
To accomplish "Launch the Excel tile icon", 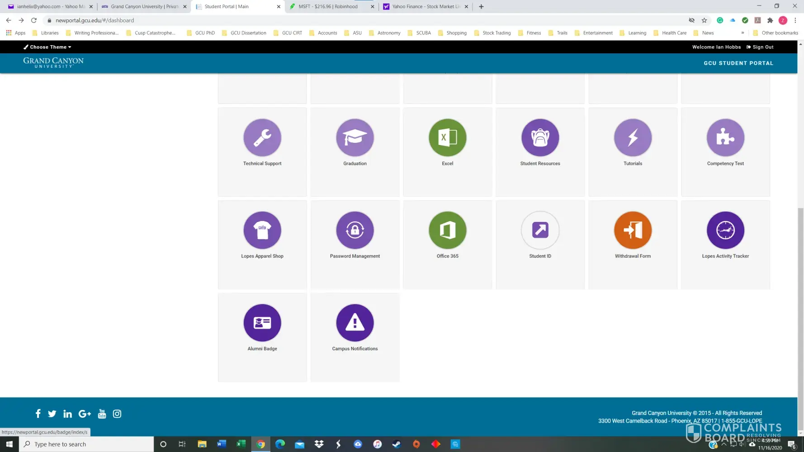I will coord(447,137).
